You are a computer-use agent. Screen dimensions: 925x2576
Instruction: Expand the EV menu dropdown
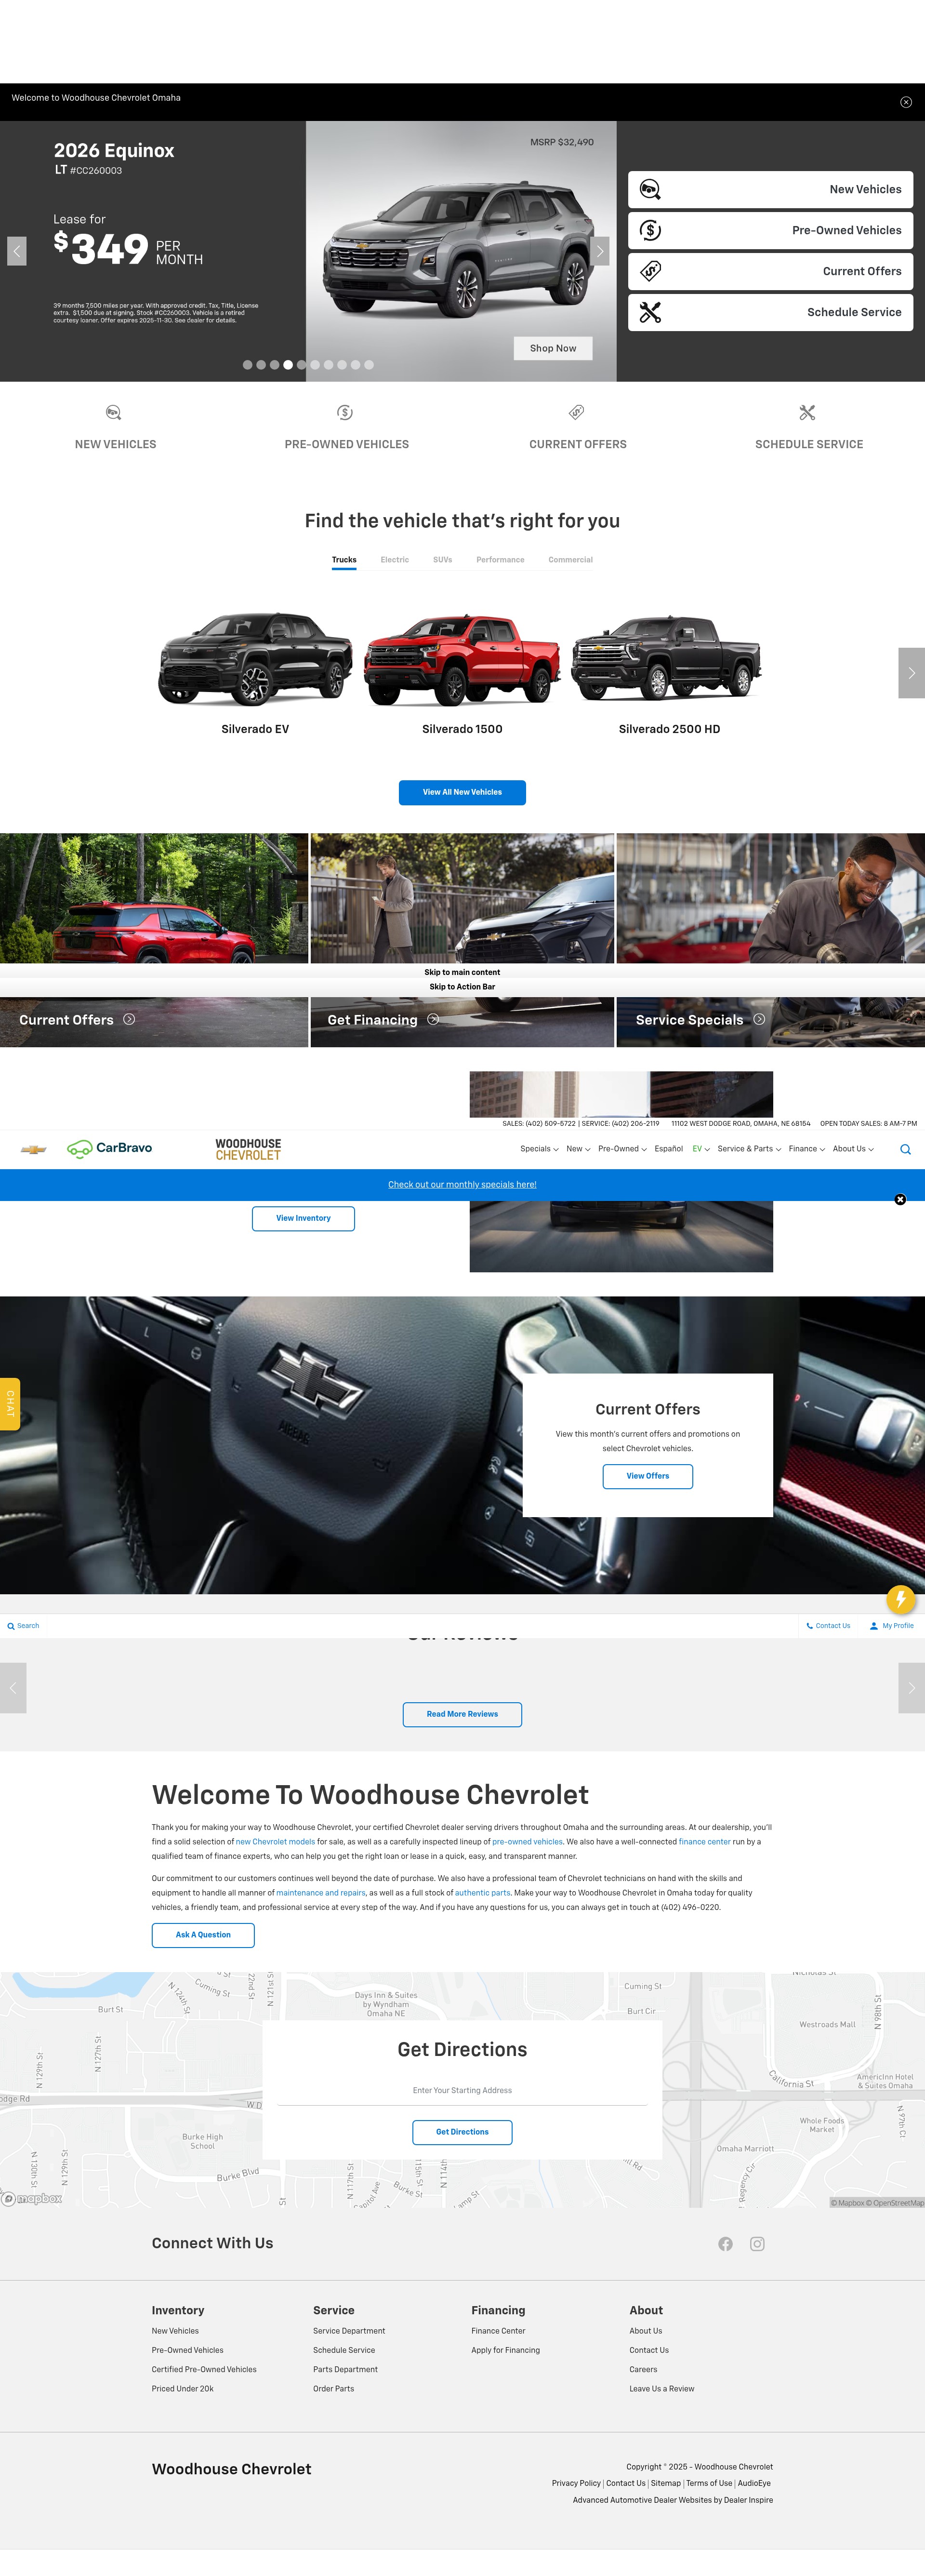(x=701, y=1149)
